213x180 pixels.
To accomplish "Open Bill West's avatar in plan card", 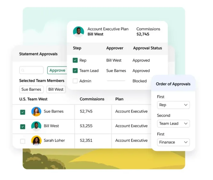I will (78, 32).
